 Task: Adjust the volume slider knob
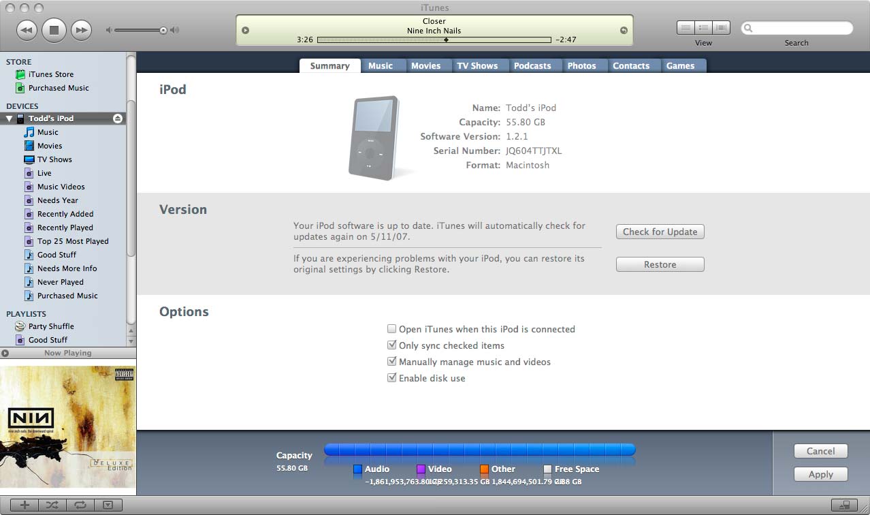(163, 30)
